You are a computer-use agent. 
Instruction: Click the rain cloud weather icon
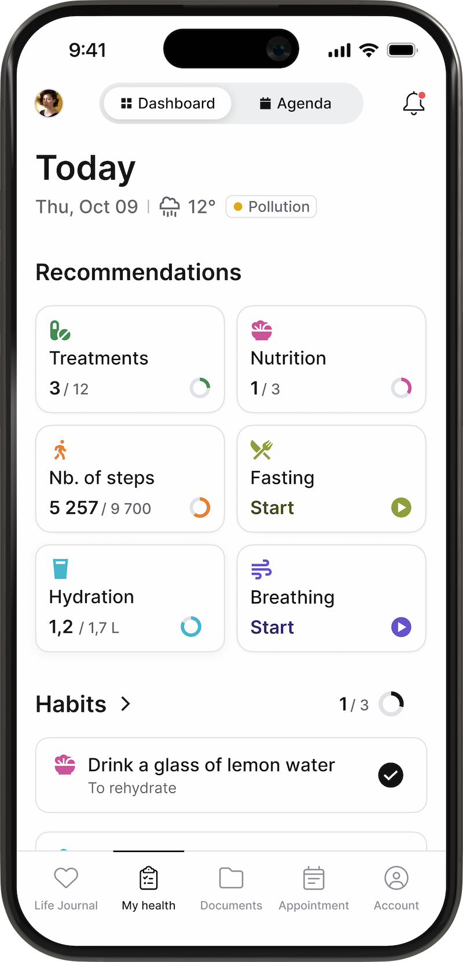[x=170, y=207]
